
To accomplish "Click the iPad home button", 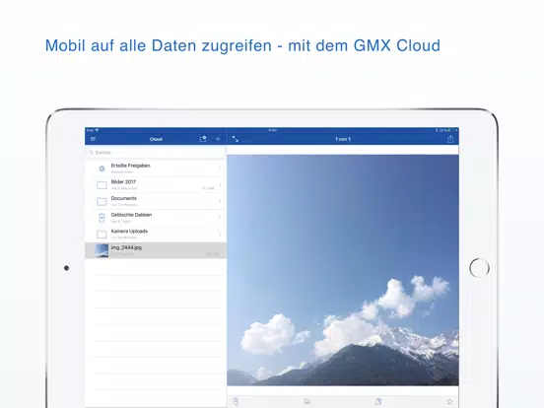I will click(x=479, y=268).
